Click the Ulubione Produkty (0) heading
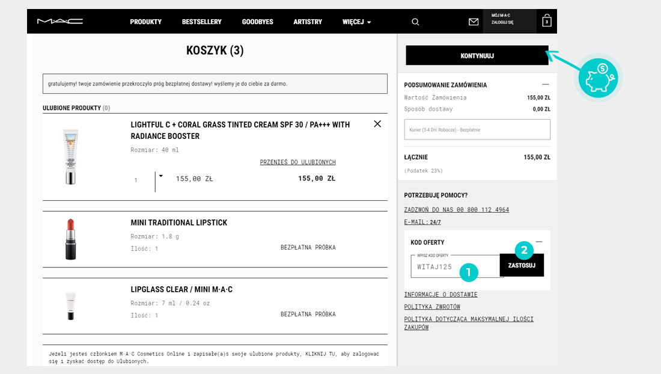This screenshot has width=661, height=374. click(76, 108)
